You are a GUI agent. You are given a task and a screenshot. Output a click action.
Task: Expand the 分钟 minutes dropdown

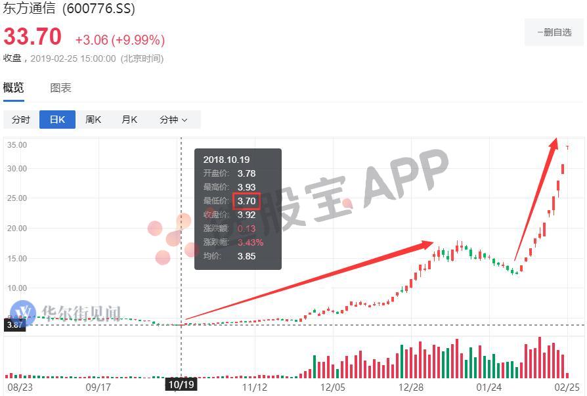173,120
